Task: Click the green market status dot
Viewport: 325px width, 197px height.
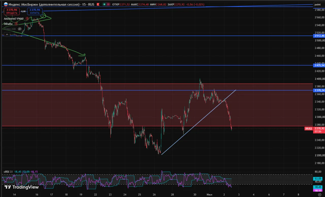Action: pos(104,5)
